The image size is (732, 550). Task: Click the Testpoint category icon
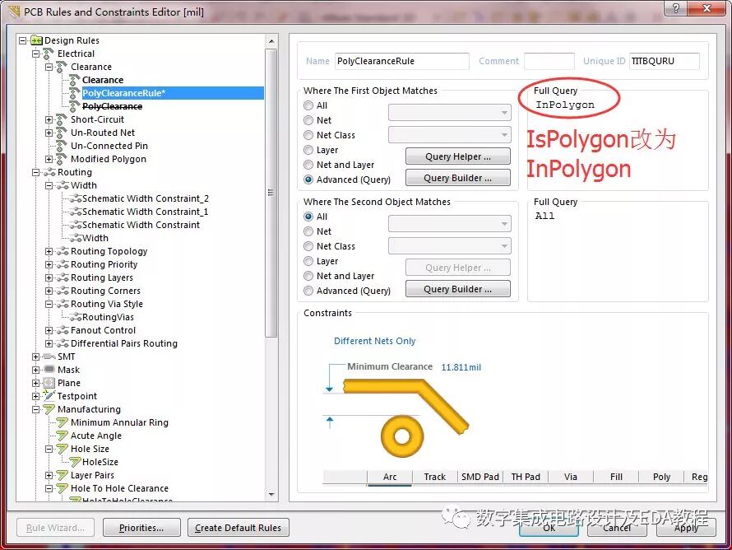(x=49, y=396)
